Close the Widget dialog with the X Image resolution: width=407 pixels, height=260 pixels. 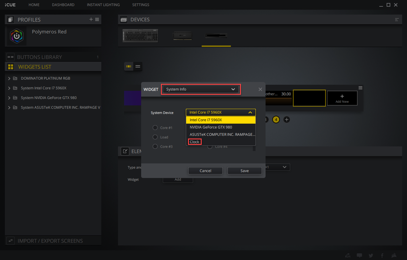click(x=260, y=89)
